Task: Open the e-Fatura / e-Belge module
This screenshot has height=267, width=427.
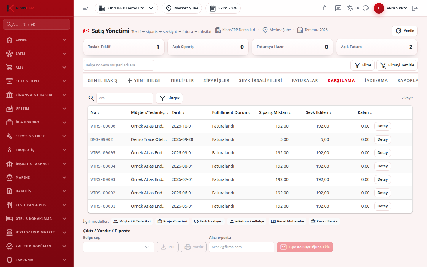Action: click(247, 221)
